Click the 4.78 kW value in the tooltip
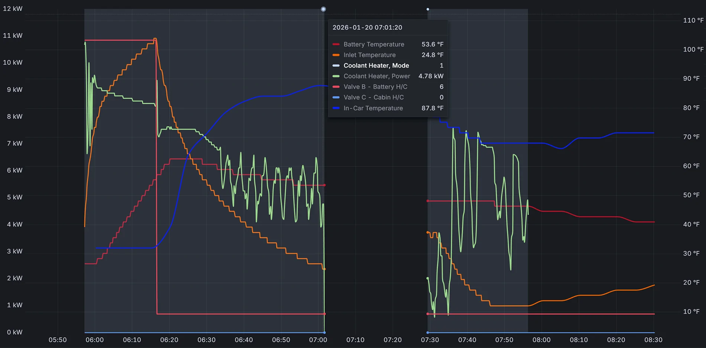This screenshot has width=706, height=348. coord(431,76)
